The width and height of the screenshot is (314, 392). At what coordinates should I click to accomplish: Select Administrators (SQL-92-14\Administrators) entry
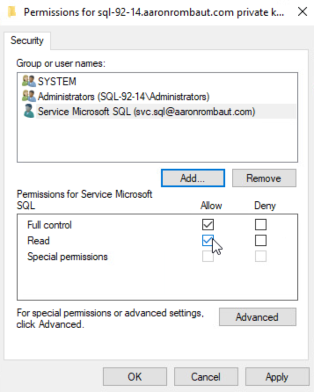pos(123,96)
